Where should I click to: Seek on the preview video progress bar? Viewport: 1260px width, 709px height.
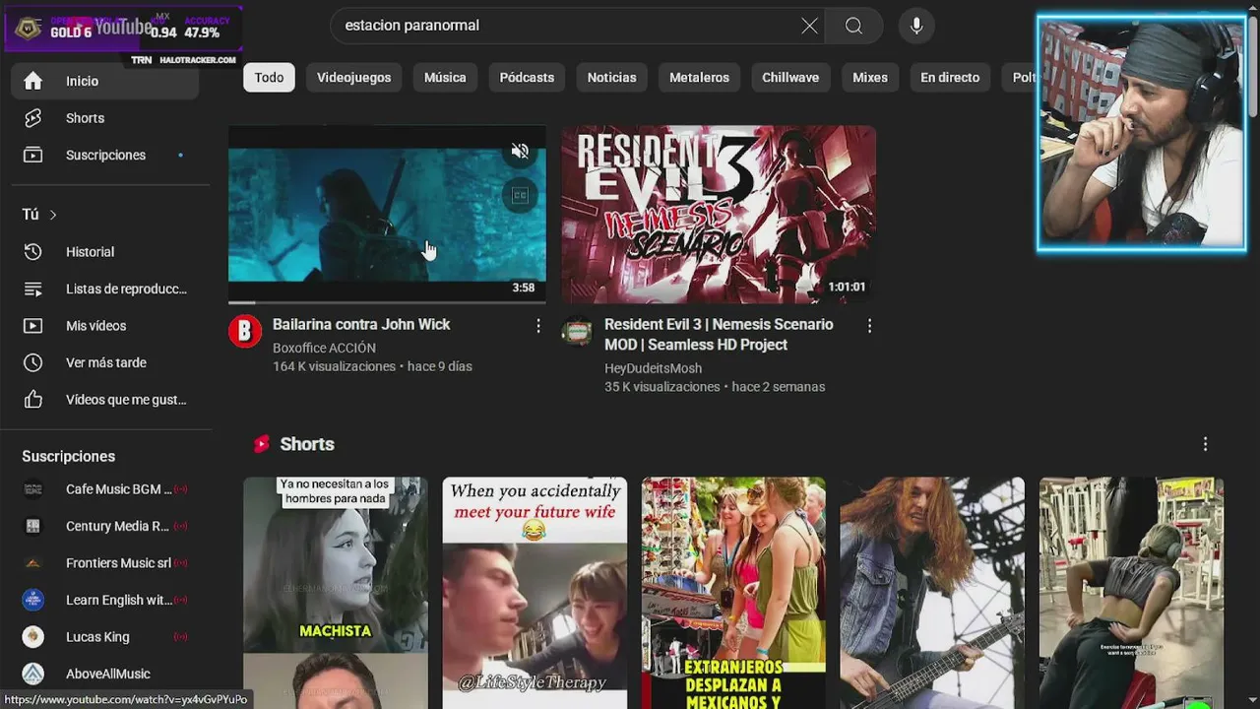(x=387, y=302)
